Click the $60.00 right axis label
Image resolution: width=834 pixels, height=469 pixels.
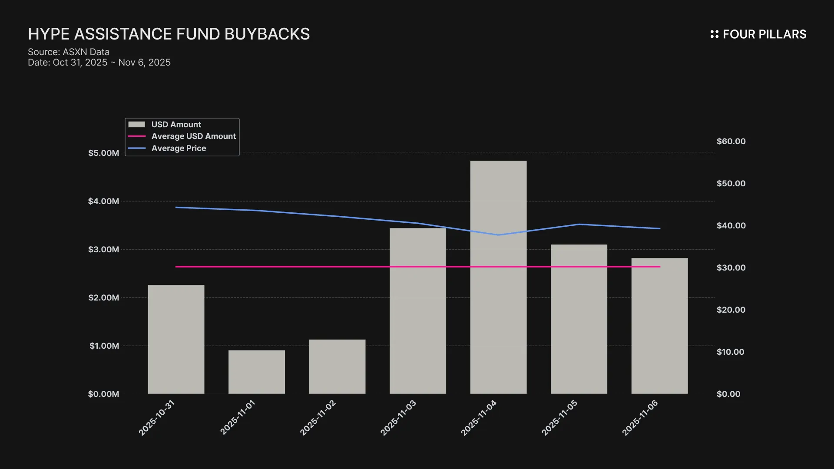(x=731, y=141)
